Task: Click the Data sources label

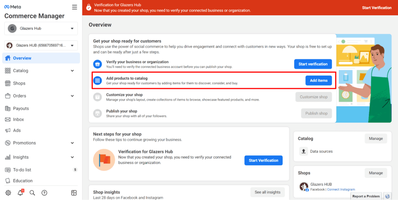Action: click(321, 151)
